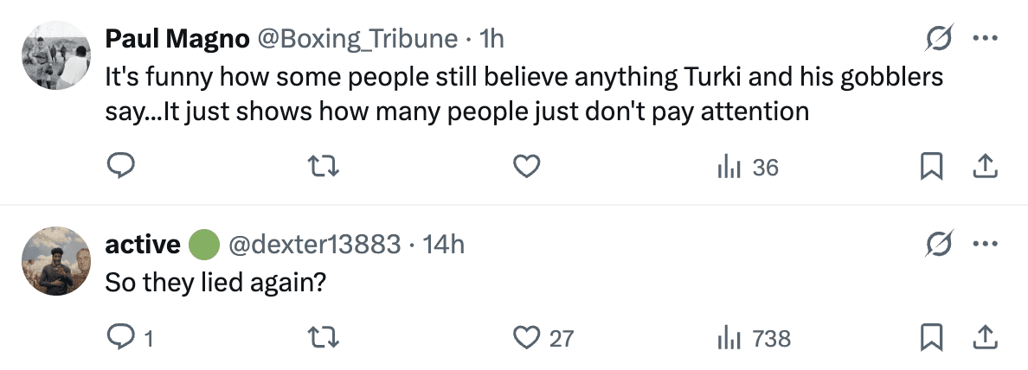Open Grok icon on active's tweet
The image size is (1028, 370).
[939, 245]
